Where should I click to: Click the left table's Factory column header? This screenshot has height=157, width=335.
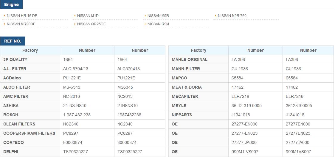click(30, 50)
